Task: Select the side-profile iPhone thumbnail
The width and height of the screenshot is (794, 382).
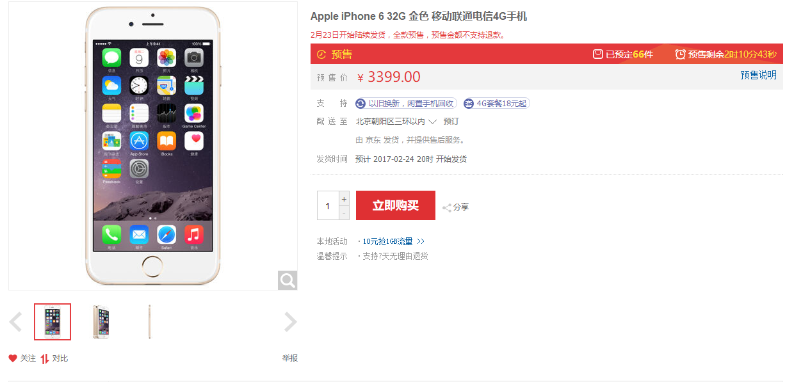Action: pos(150,322)
